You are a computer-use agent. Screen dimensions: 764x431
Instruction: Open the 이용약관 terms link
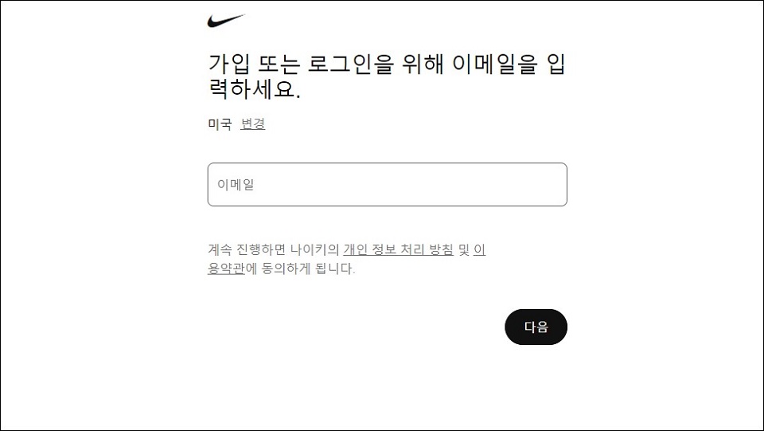point(226,268)
